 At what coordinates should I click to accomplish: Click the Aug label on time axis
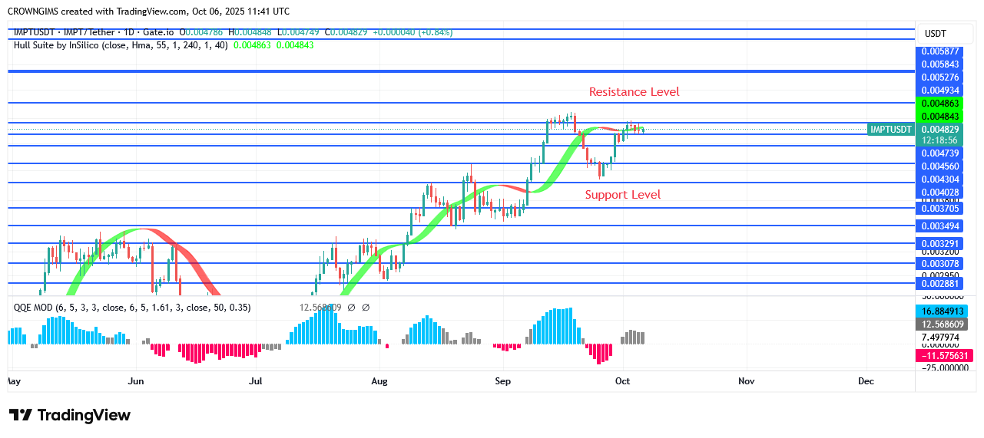click(x=379, y=380)
